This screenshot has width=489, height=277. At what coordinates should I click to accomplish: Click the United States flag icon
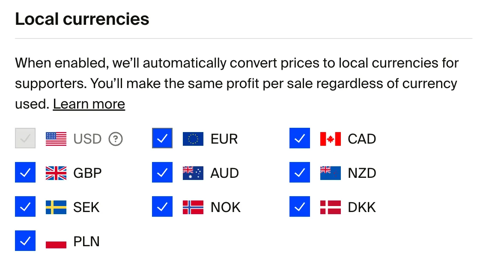click(x=56, y=139)
